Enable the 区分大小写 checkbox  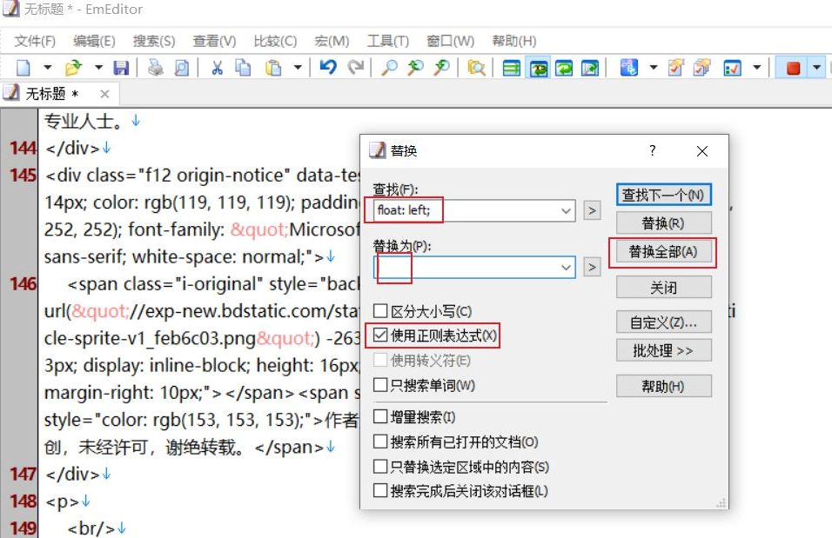coord(380,311)
